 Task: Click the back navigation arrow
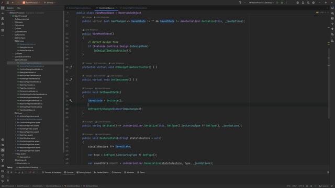pos(13,3)
